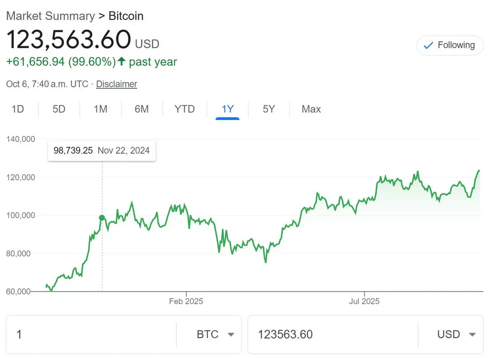
Task: Click the Market Summary breadcrumb
Action: pos(50,16)
